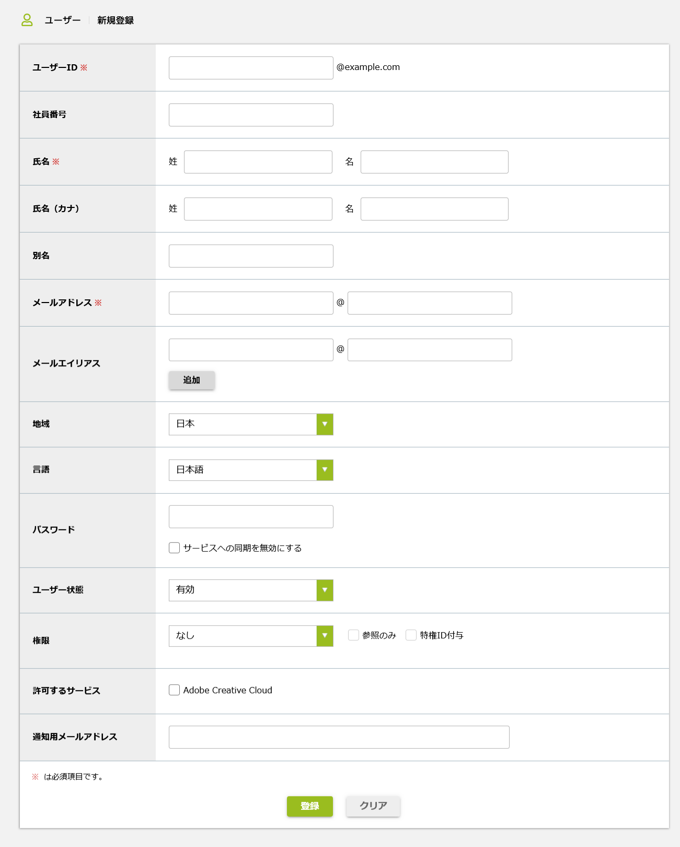
Task: Click the 社員番号 input field
Action: [x=251, y=115]
